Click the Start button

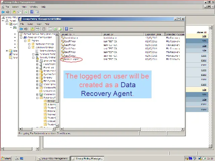(x=6, y=158)
